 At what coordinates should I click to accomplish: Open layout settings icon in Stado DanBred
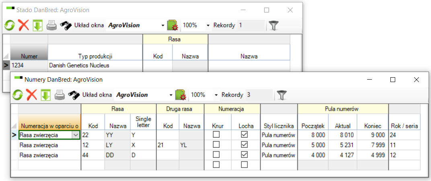point(173,25)
